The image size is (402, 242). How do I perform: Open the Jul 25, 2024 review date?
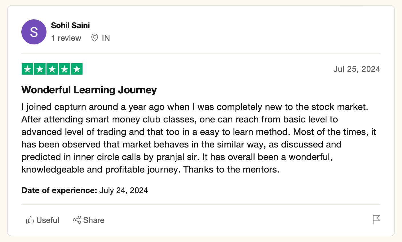[357, 69]
